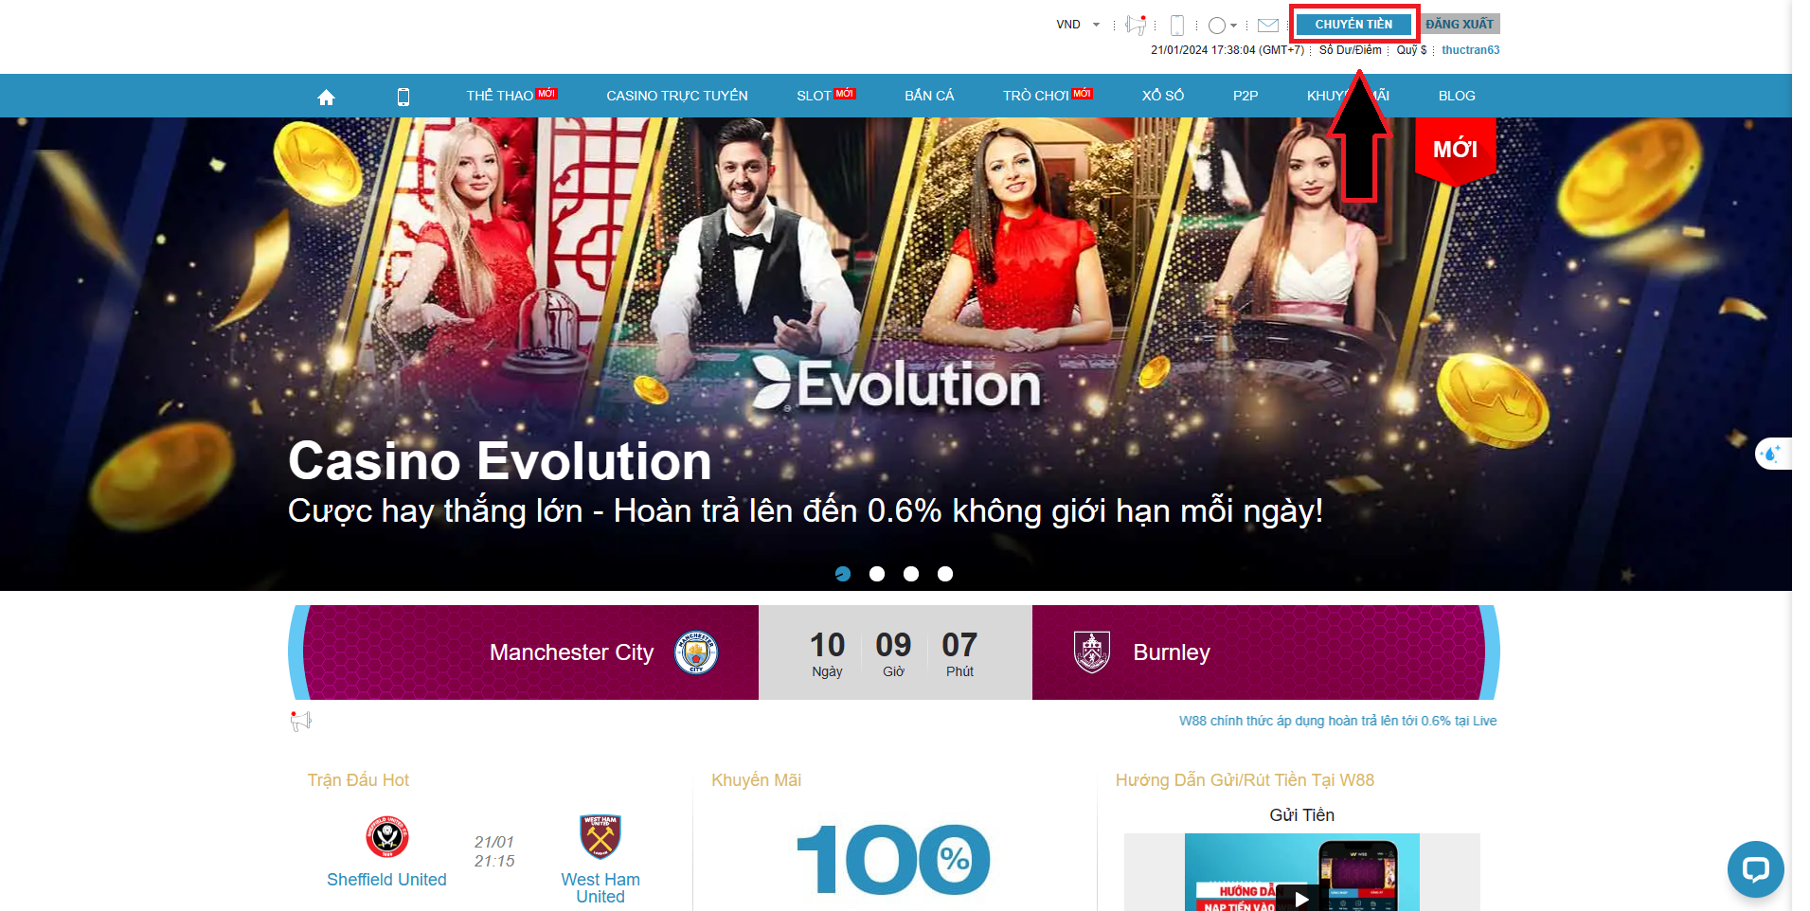The width and height of the screenshot is (1810, 911).
Task: Click the home icon in navigation bar
Action: (x=326, y=97)
